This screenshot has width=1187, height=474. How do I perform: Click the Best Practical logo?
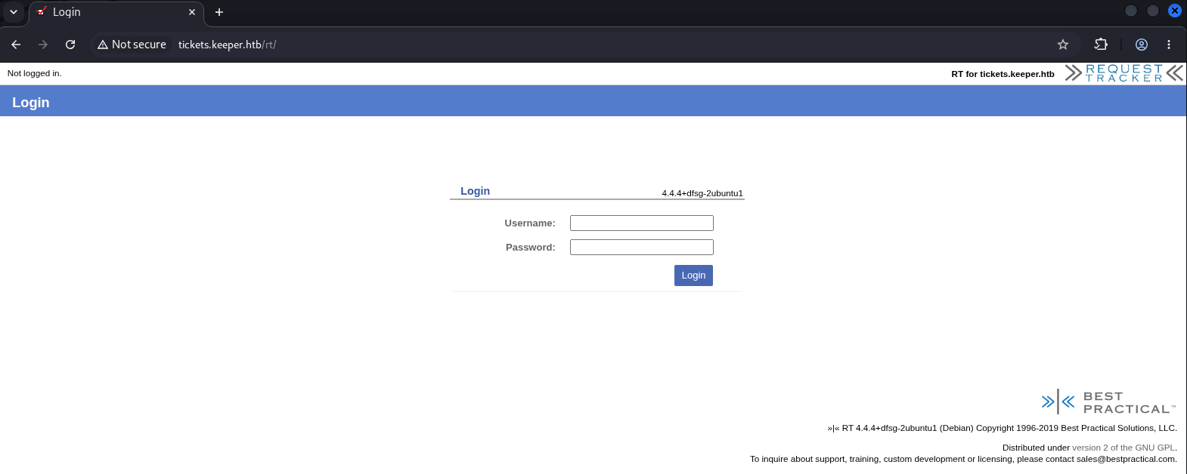click(x=1108, y=402)
